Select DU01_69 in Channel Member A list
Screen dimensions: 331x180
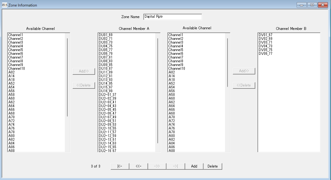[106, 35]
